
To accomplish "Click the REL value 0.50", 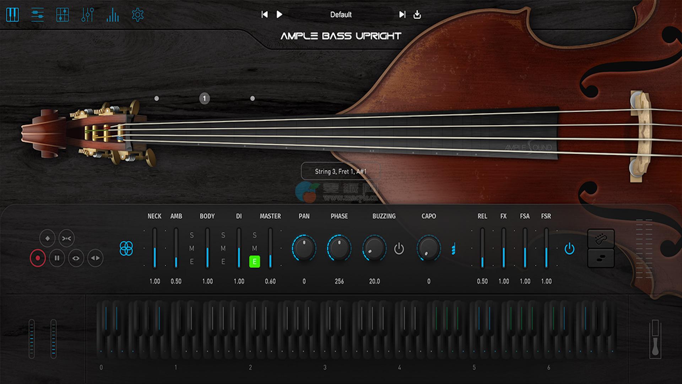I will point(482,281).
